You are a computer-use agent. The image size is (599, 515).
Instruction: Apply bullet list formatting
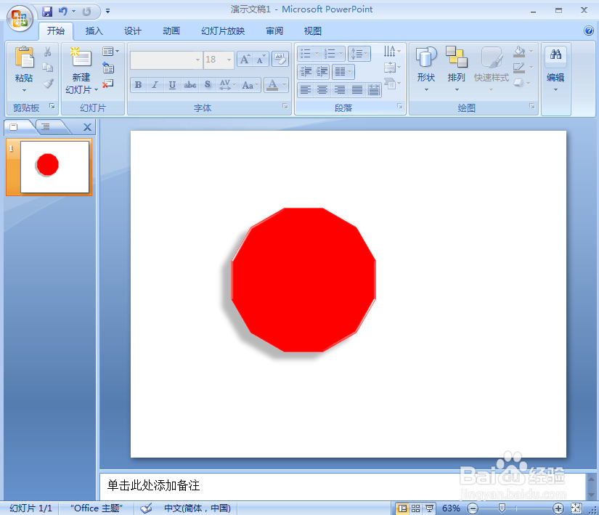tap(305, 54)
